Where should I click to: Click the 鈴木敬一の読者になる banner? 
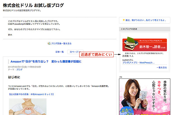tap(145, 44)
